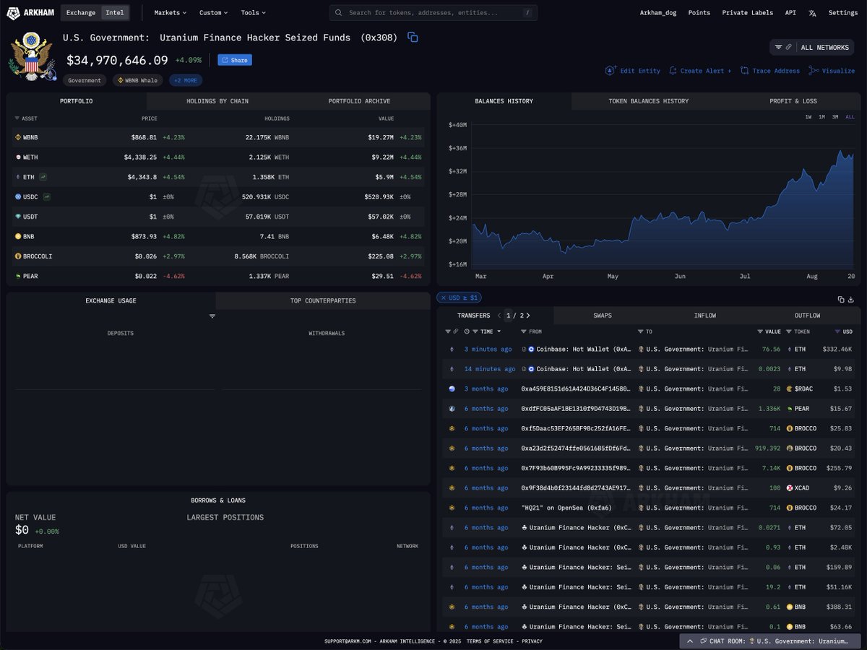Click the BROCCOLI token icon in portfolio
This screenshot has width=867, height=650.
tap(18, 256)
